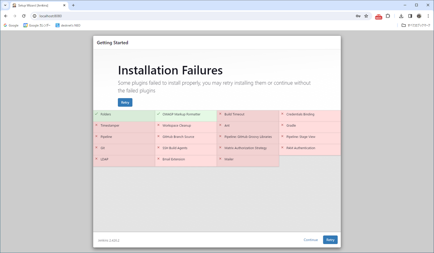
Task: Close the Setup Wizard tab
Action: (x=64, y=5)
